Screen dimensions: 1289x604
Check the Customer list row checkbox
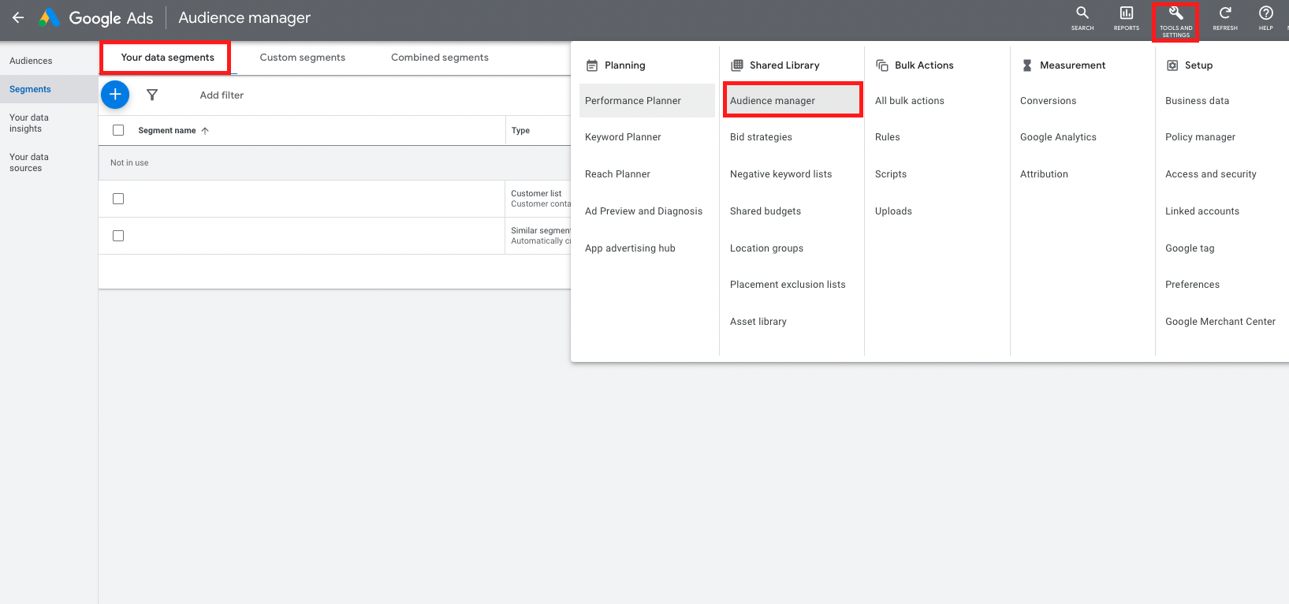pos(118,199)
